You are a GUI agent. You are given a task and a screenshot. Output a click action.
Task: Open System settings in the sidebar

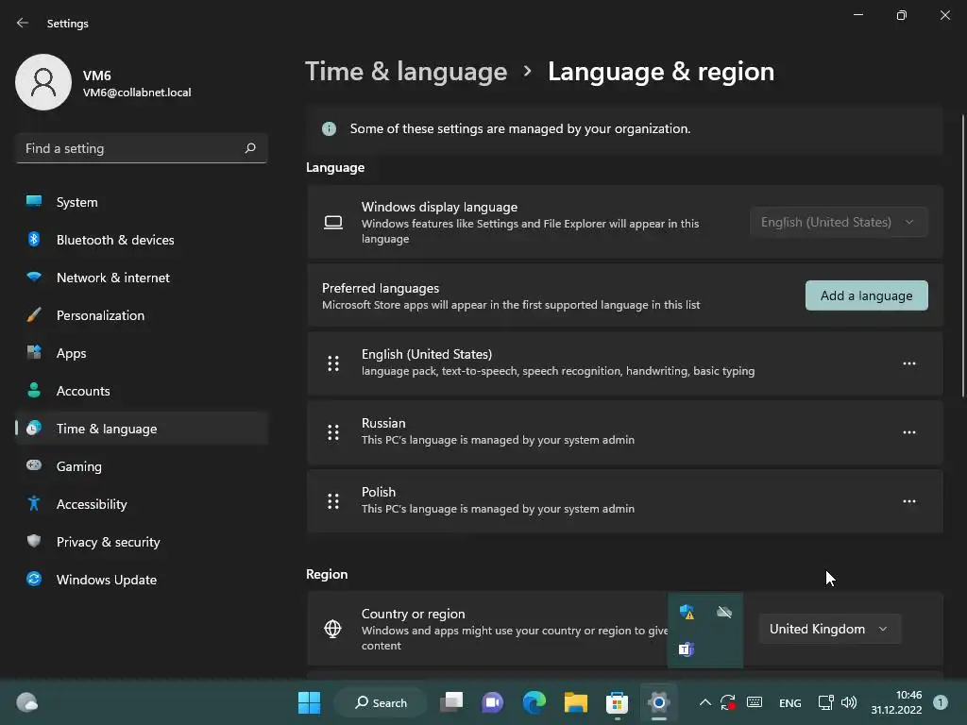pyautogui.click(x=142, y=202)
